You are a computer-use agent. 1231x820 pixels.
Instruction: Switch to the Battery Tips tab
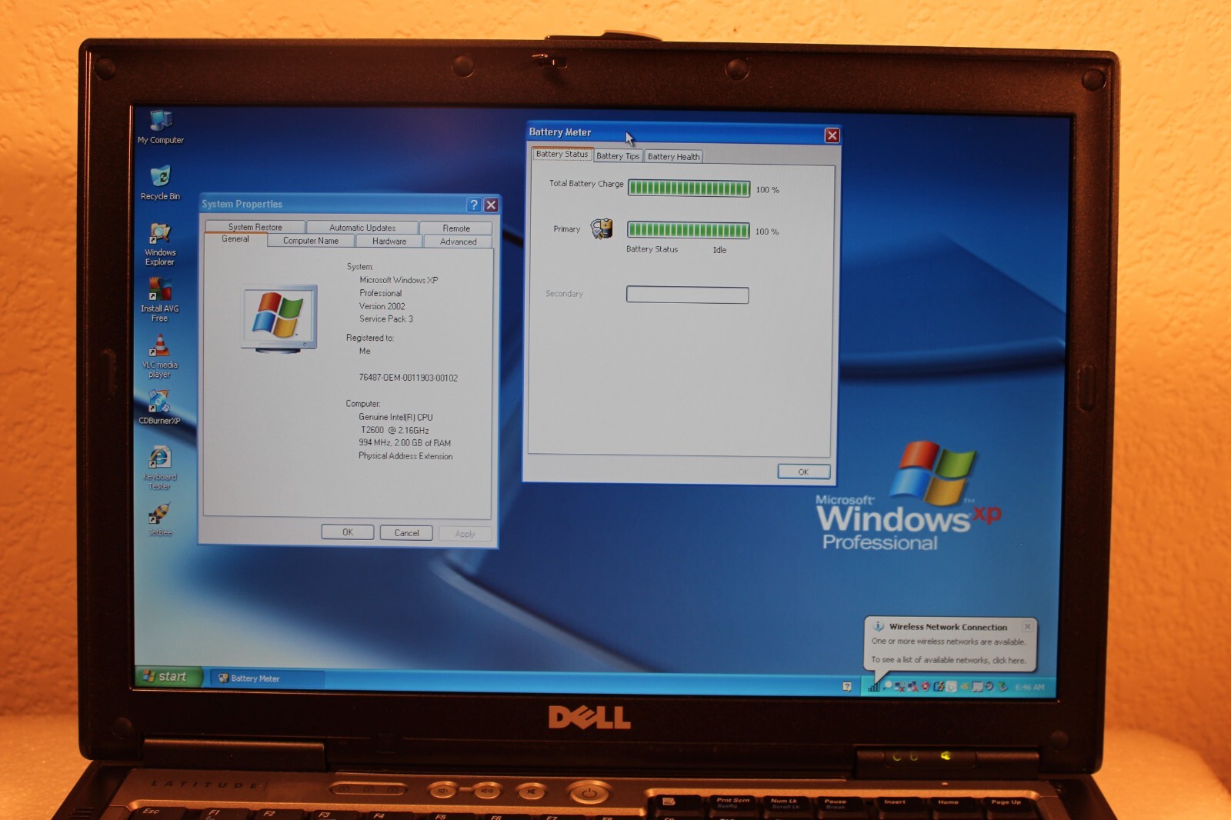618,156
